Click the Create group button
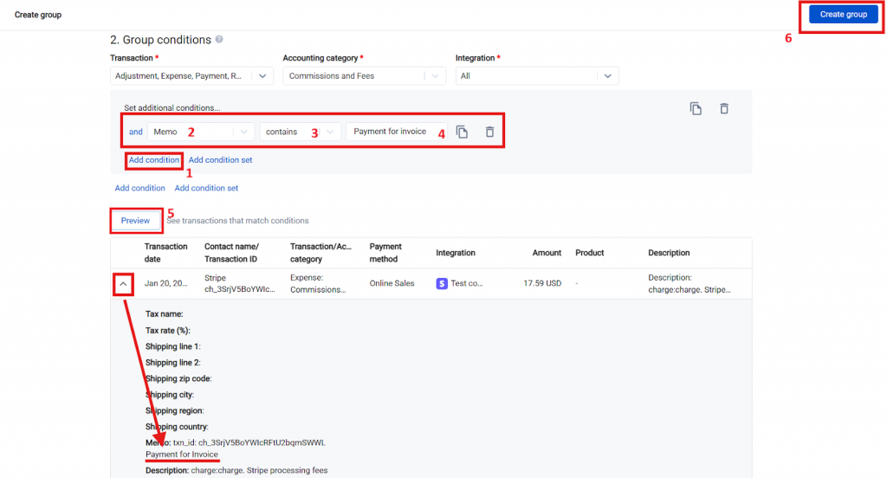 click(843, 15)
